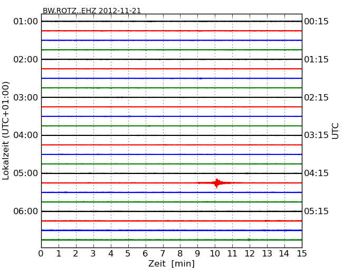Click x-axis tick label 1

coord(59,254)
